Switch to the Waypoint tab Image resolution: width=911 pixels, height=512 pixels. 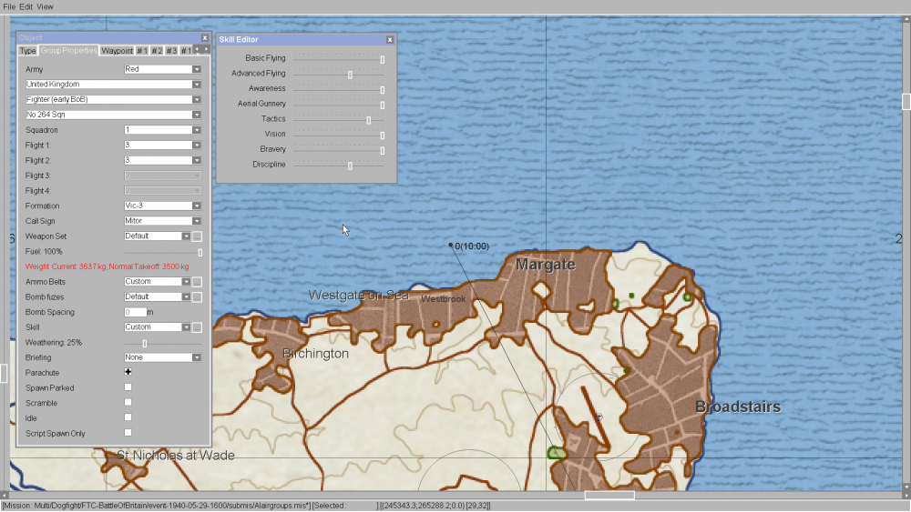point(117,51)
